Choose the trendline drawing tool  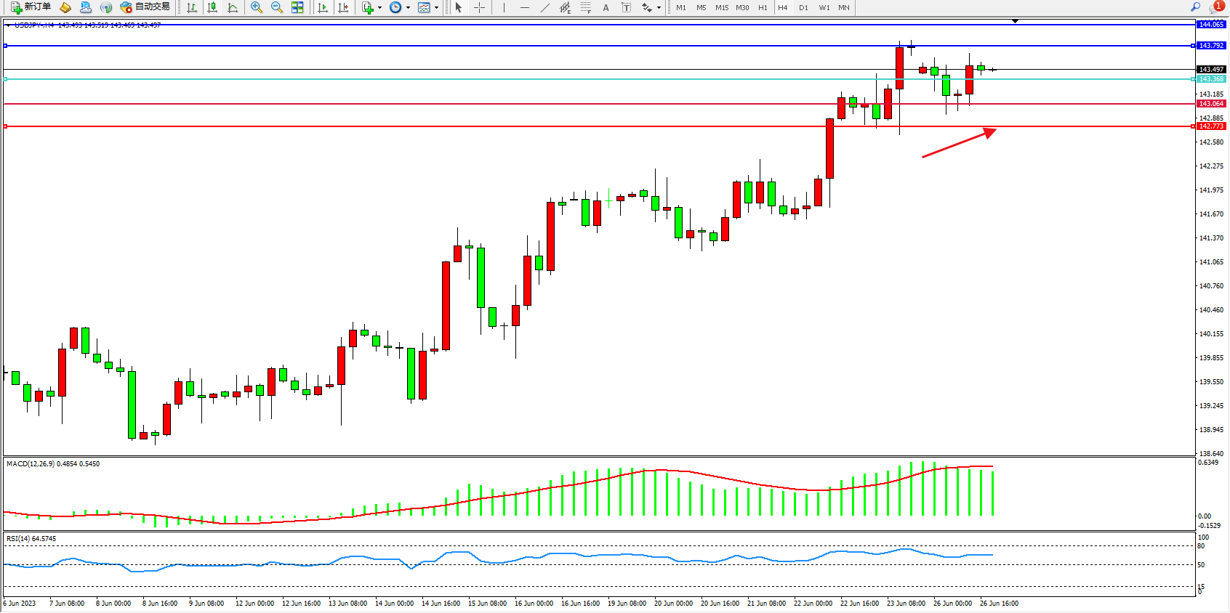544,7
